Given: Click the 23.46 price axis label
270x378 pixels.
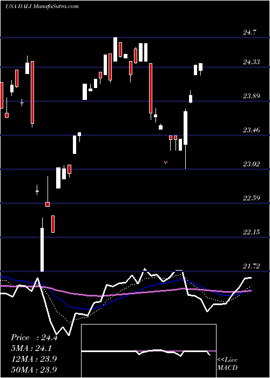Looking at the screenshot, I should click(251, 131).
